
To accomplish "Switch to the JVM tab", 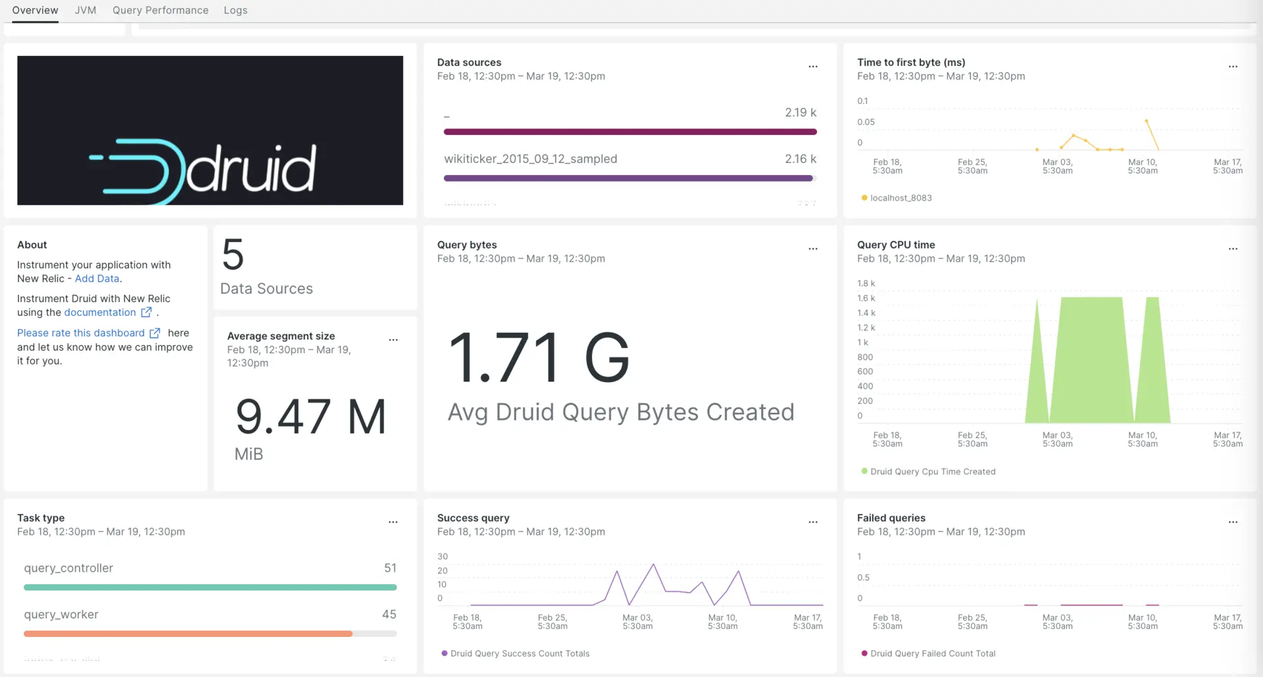I will (x=86, y=11).
